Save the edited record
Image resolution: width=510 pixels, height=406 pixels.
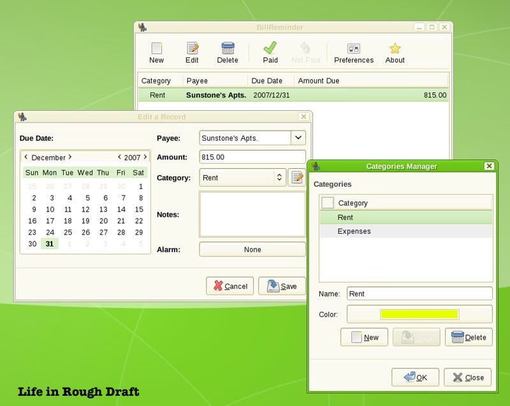(282, 286)
